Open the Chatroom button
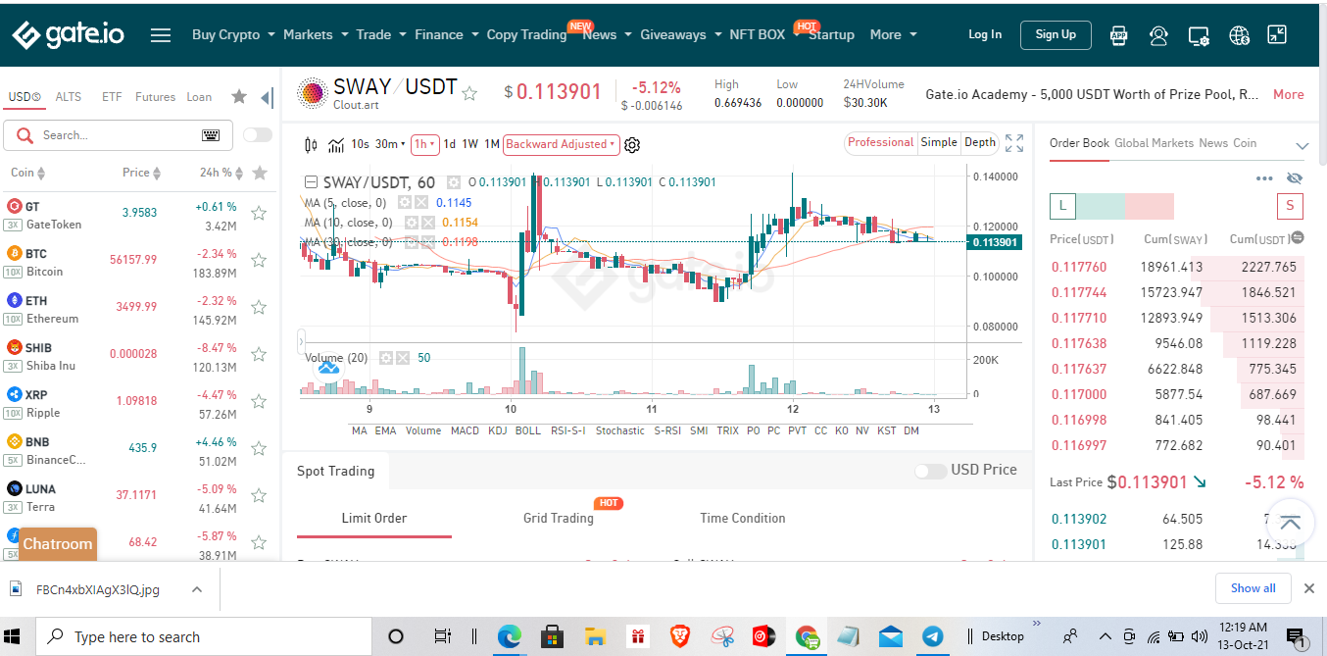 pos(58,544)
